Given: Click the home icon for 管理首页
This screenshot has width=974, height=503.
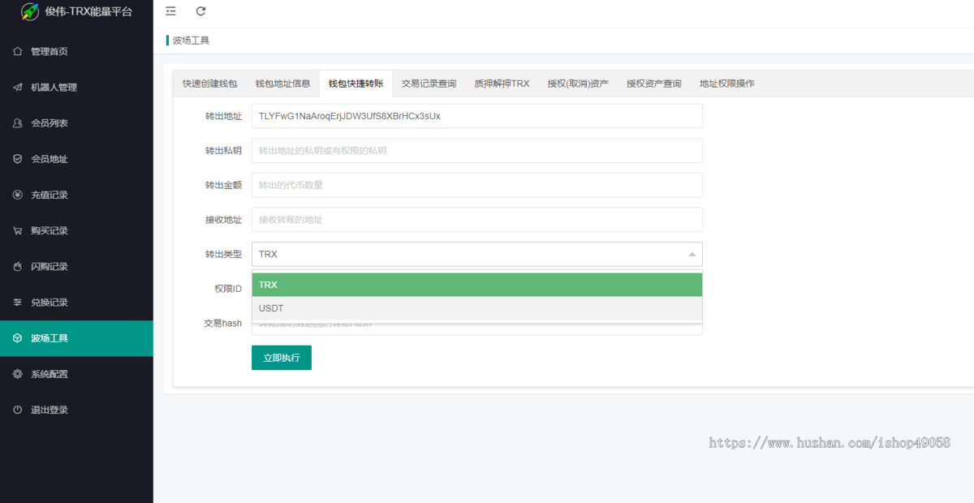Looking at the screenshot, I should [17, 51].
